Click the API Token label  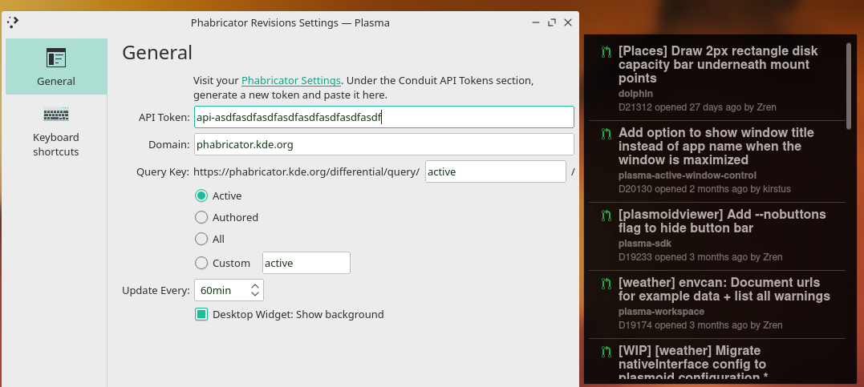pos(164,117)
